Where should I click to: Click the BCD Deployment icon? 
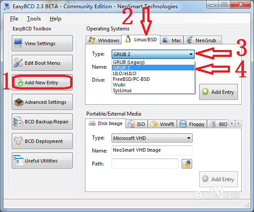[18, 141]
